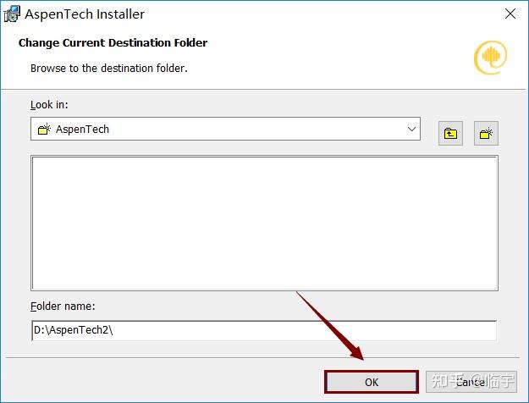Click the AspenTech Installer title bar text
The width and height of the screenshot is (529, 403).
pos(85,14)
